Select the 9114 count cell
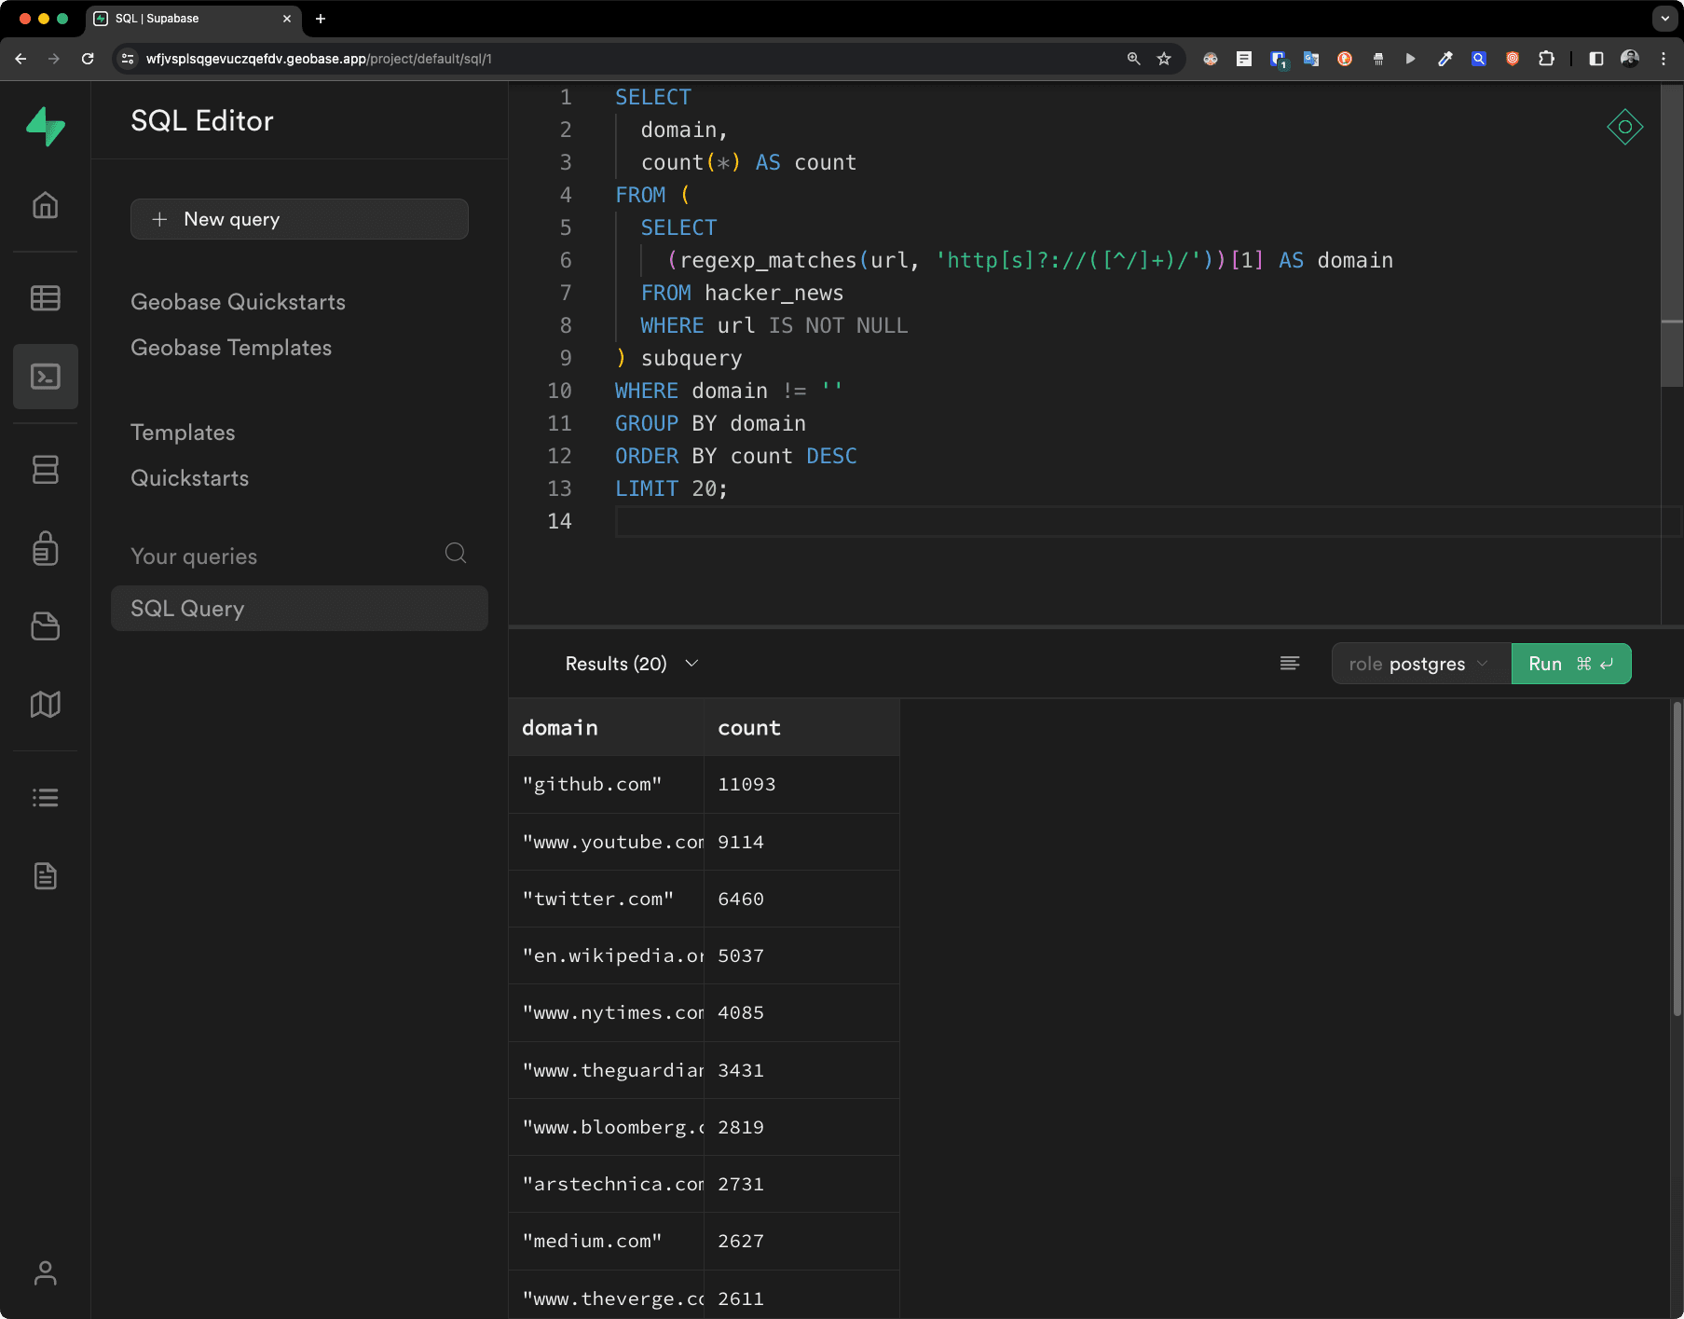 [x=801, y=842]
